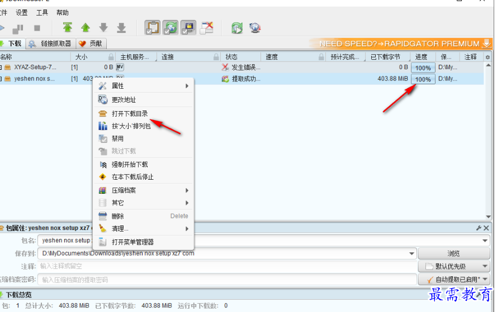497x312 pixels.
Task: Expand the XYAZ-Setup-7 package row
Action: pos(1,67)
